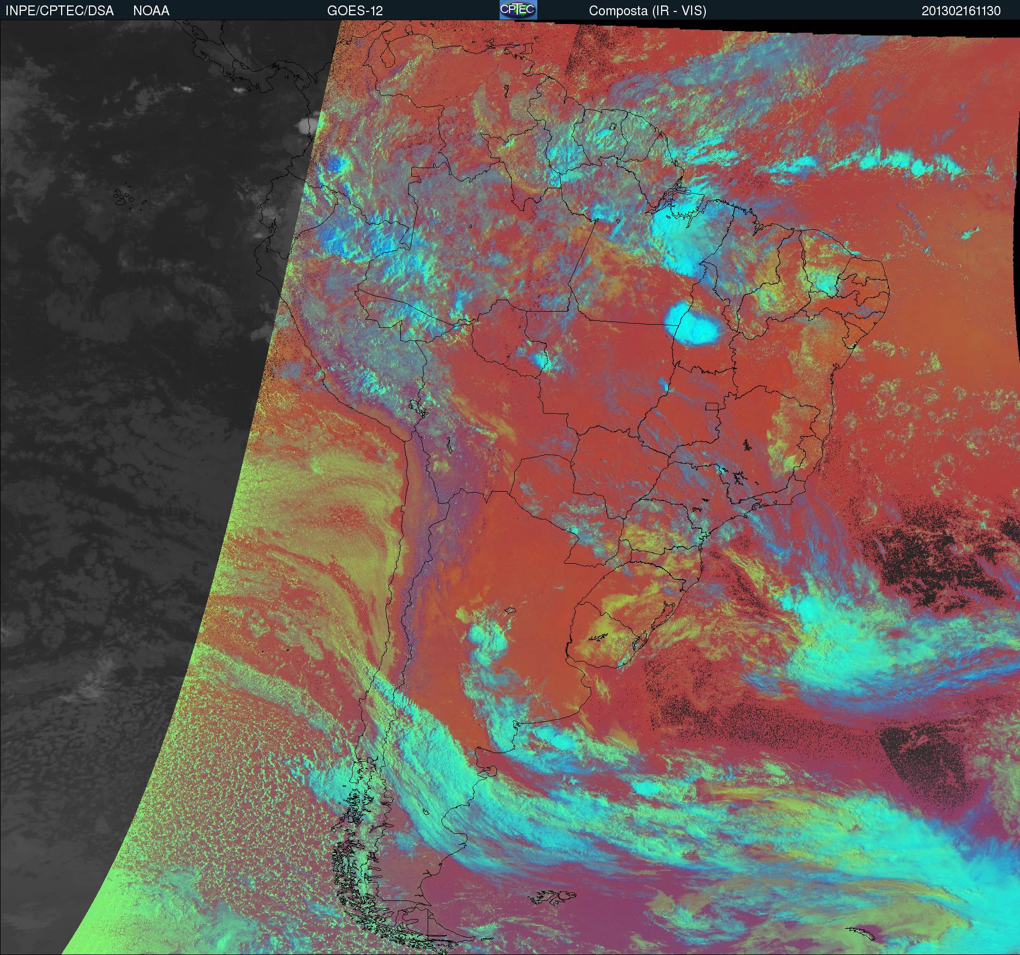Select the GOES-12 satellite name text
This screenshot has width=1020, height=955.
[355, 10]
